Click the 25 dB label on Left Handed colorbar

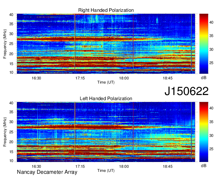click(211, 149)
